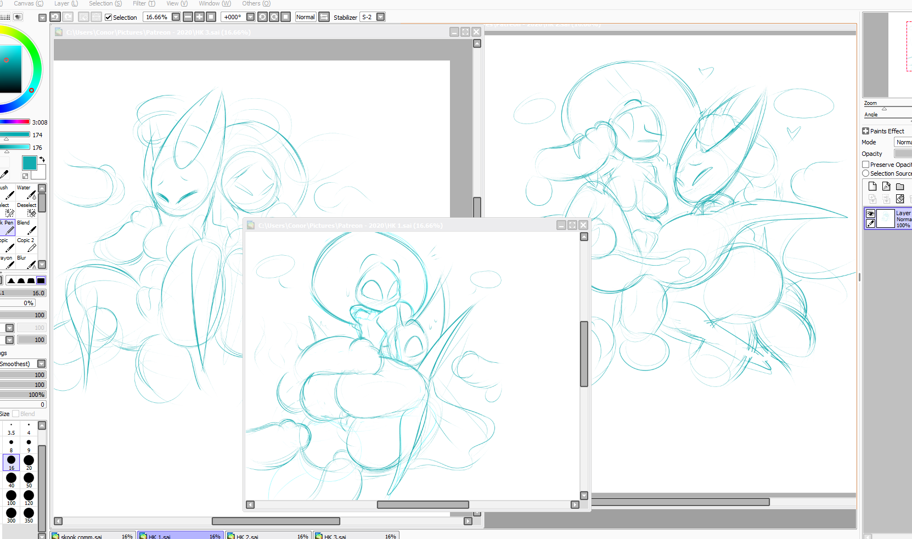
Task: Click the HK 1.sai window vertical scrollbar
Action: 584,354
